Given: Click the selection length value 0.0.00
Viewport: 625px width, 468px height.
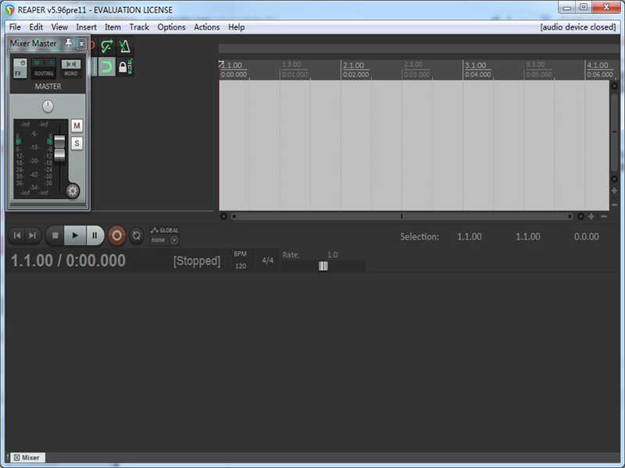Looking at the screenshot, I should click(x=587, y=237).
